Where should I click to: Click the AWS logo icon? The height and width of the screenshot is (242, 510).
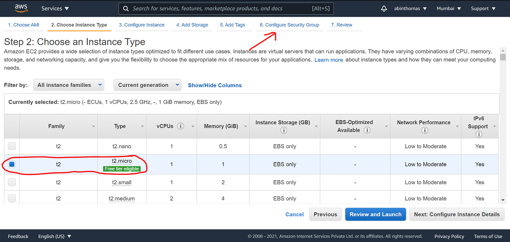pyautogui.click(x=22, y=8)
